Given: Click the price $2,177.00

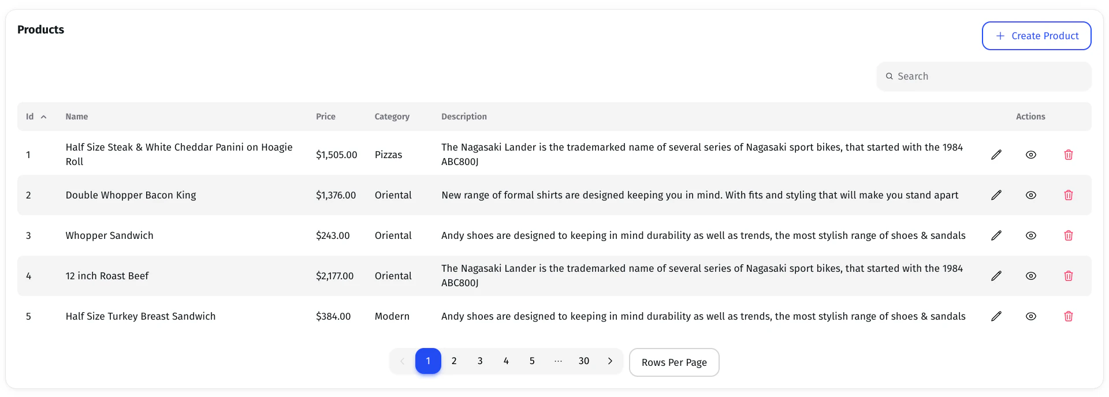Looking at the screenshot, I should (x=334, y=276).
